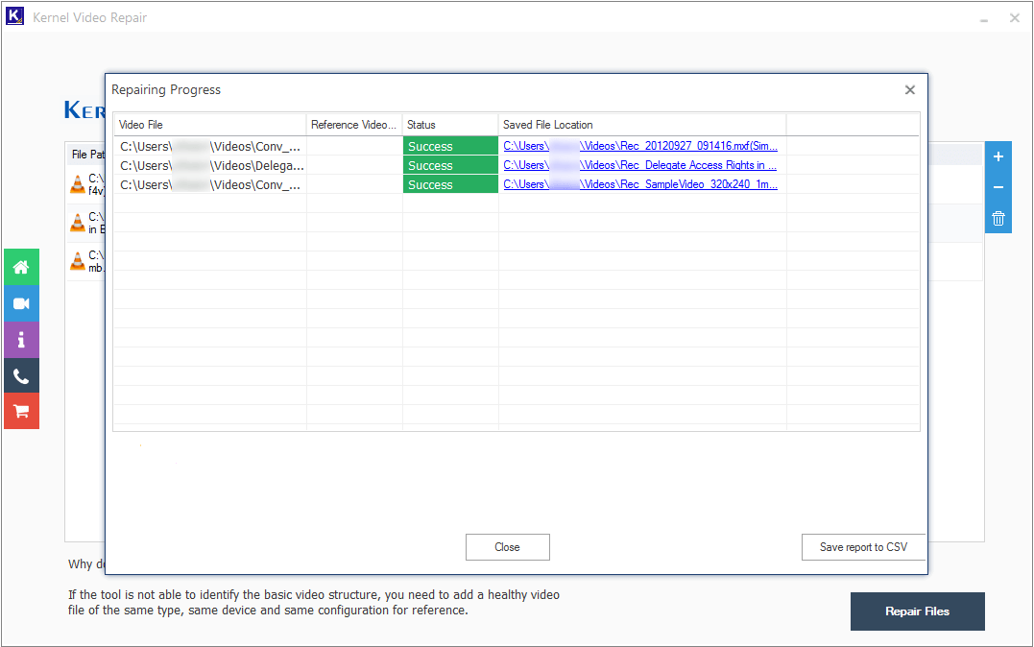
Task: Open the red shopping cart sidebar icon
Action: (21, 412)
